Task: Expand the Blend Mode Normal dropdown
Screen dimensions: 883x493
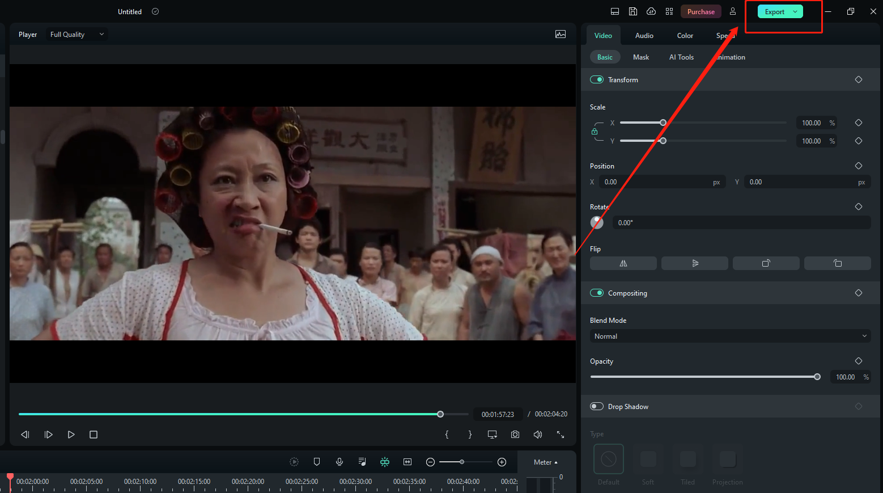Action: click(x=730, y=336)
